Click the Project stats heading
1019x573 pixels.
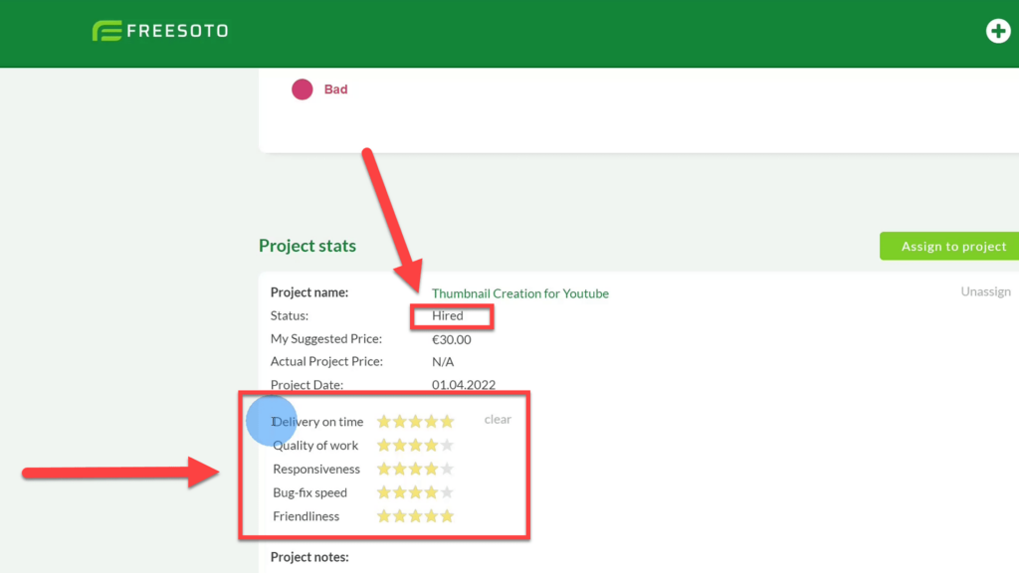pos(307,246)
